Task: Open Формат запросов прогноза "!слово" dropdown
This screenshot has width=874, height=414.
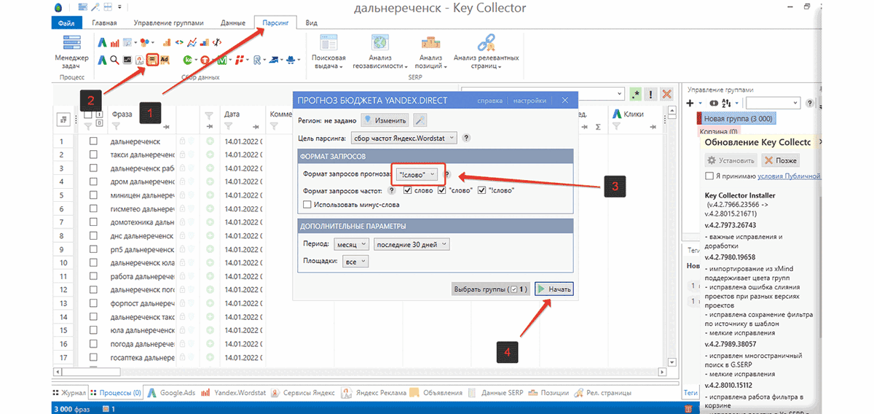Action: coord(418,174)
